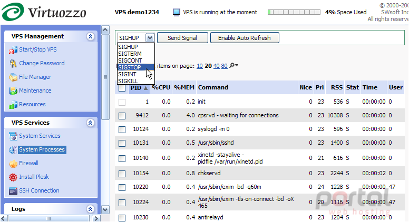Check the box for PID 1 init
This screenshot has width=409, height=222.
pos(122,102)
